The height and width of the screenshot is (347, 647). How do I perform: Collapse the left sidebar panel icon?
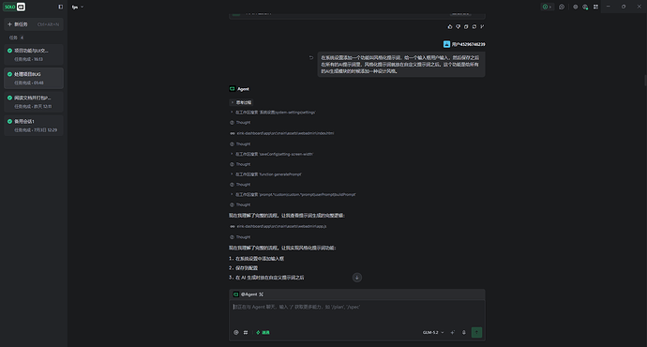(x=61, y=7)
